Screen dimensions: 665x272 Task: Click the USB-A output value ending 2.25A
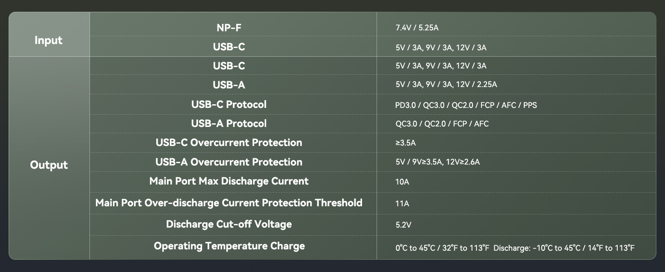click(x=446, y=85)
